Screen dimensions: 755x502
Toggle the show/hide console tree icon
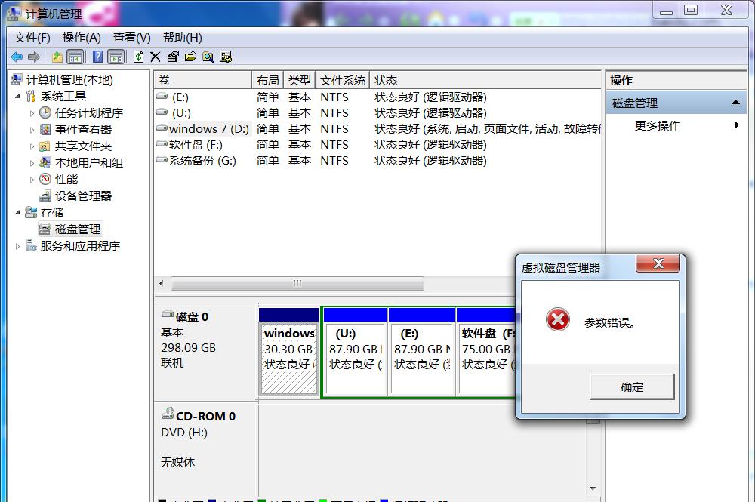pos(75,57)
